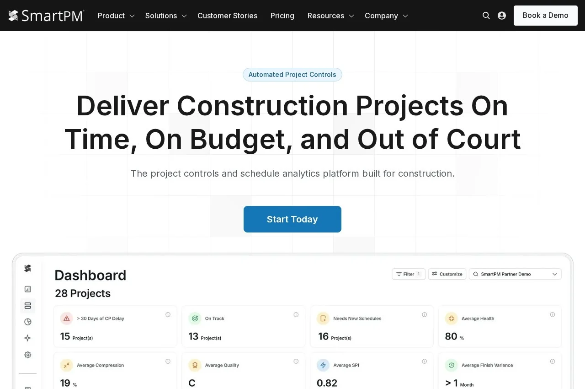Click the SmartPM logo
The width and height of the screenshot is (585, 389).
point(46,16)
